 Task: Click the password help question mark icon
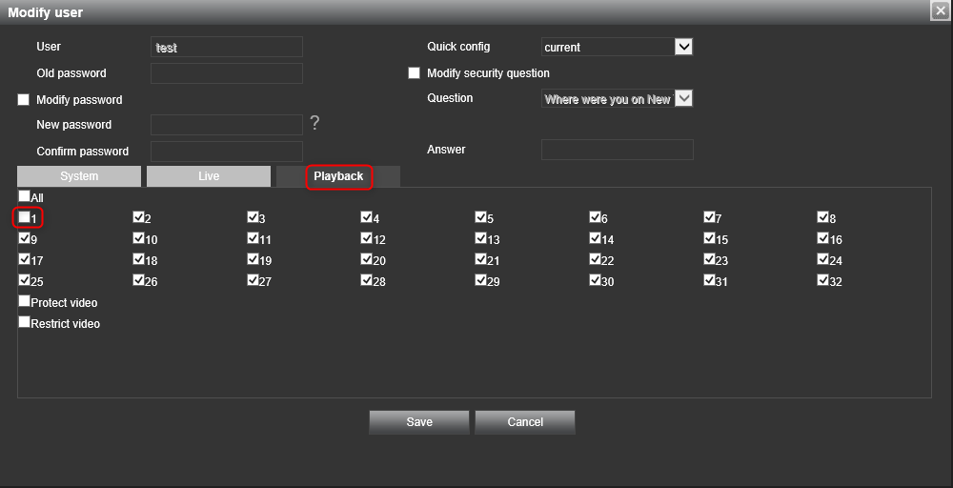314,123
